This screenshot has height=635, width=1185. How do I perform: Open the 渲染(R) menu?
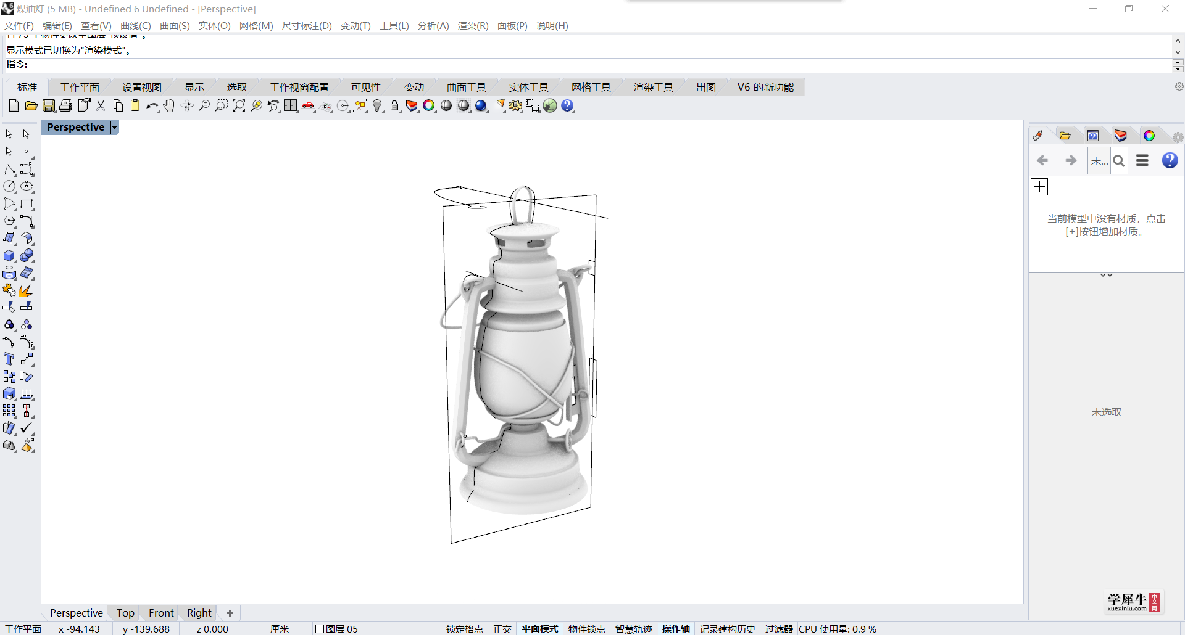coord(473,25)
